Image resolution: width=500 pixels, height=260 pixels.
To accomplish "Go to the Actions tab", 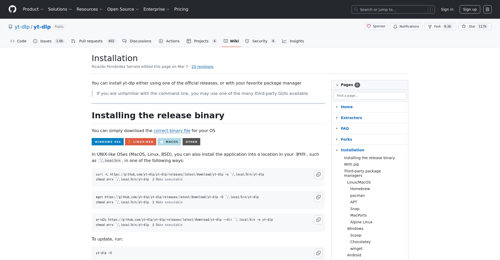I will pyautogui.click(x=169, y=41).
